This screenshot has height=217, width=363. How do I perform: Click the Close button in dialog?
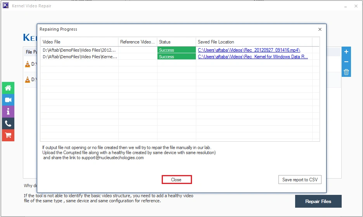pos(176,180)
